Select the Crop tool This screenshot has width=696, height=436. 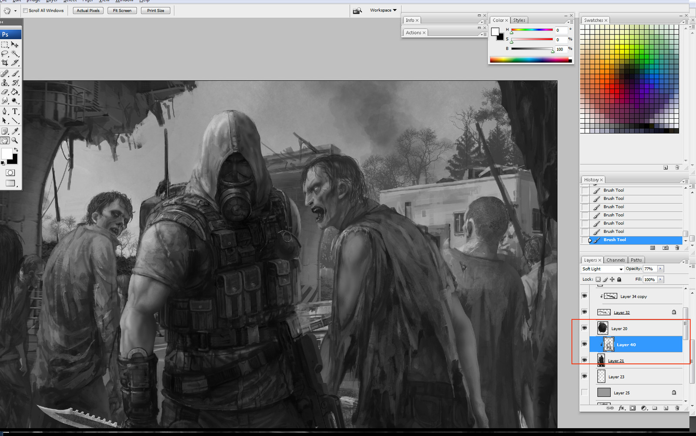[x=5, y=63]
